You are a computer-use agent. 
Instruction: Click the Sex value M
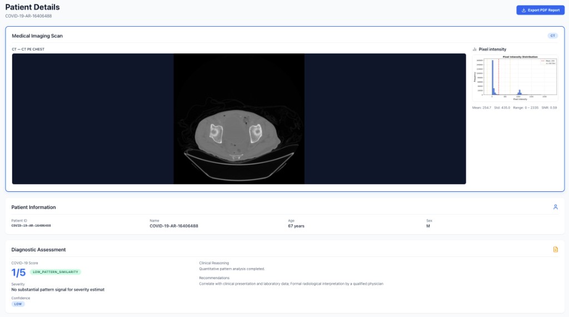pos(428,226)
